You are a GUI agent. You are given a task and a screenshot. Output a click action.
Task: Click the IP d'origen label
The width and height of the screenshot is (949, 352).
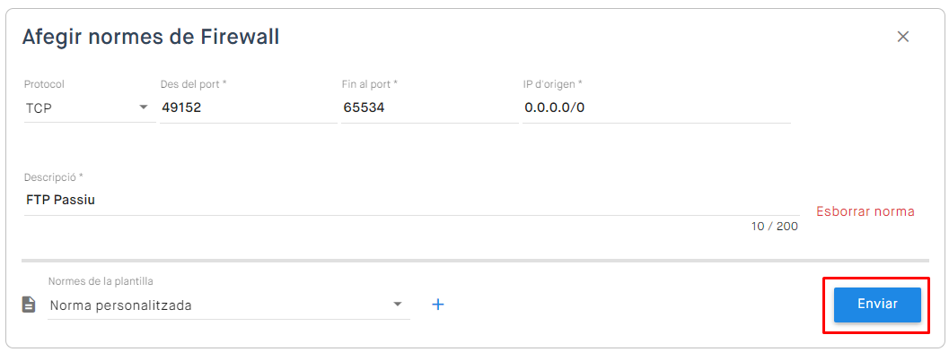(x=552, y=84)
